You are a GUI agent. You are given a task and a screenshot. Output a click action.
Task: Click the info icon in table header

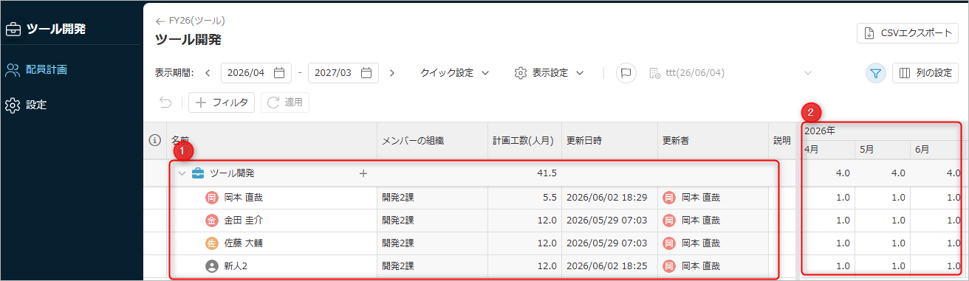click(155, 140)
